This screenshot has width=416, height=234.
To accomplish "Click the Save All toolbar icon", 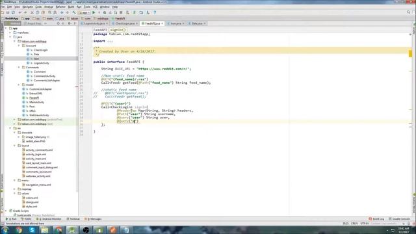I will (8, 12).
